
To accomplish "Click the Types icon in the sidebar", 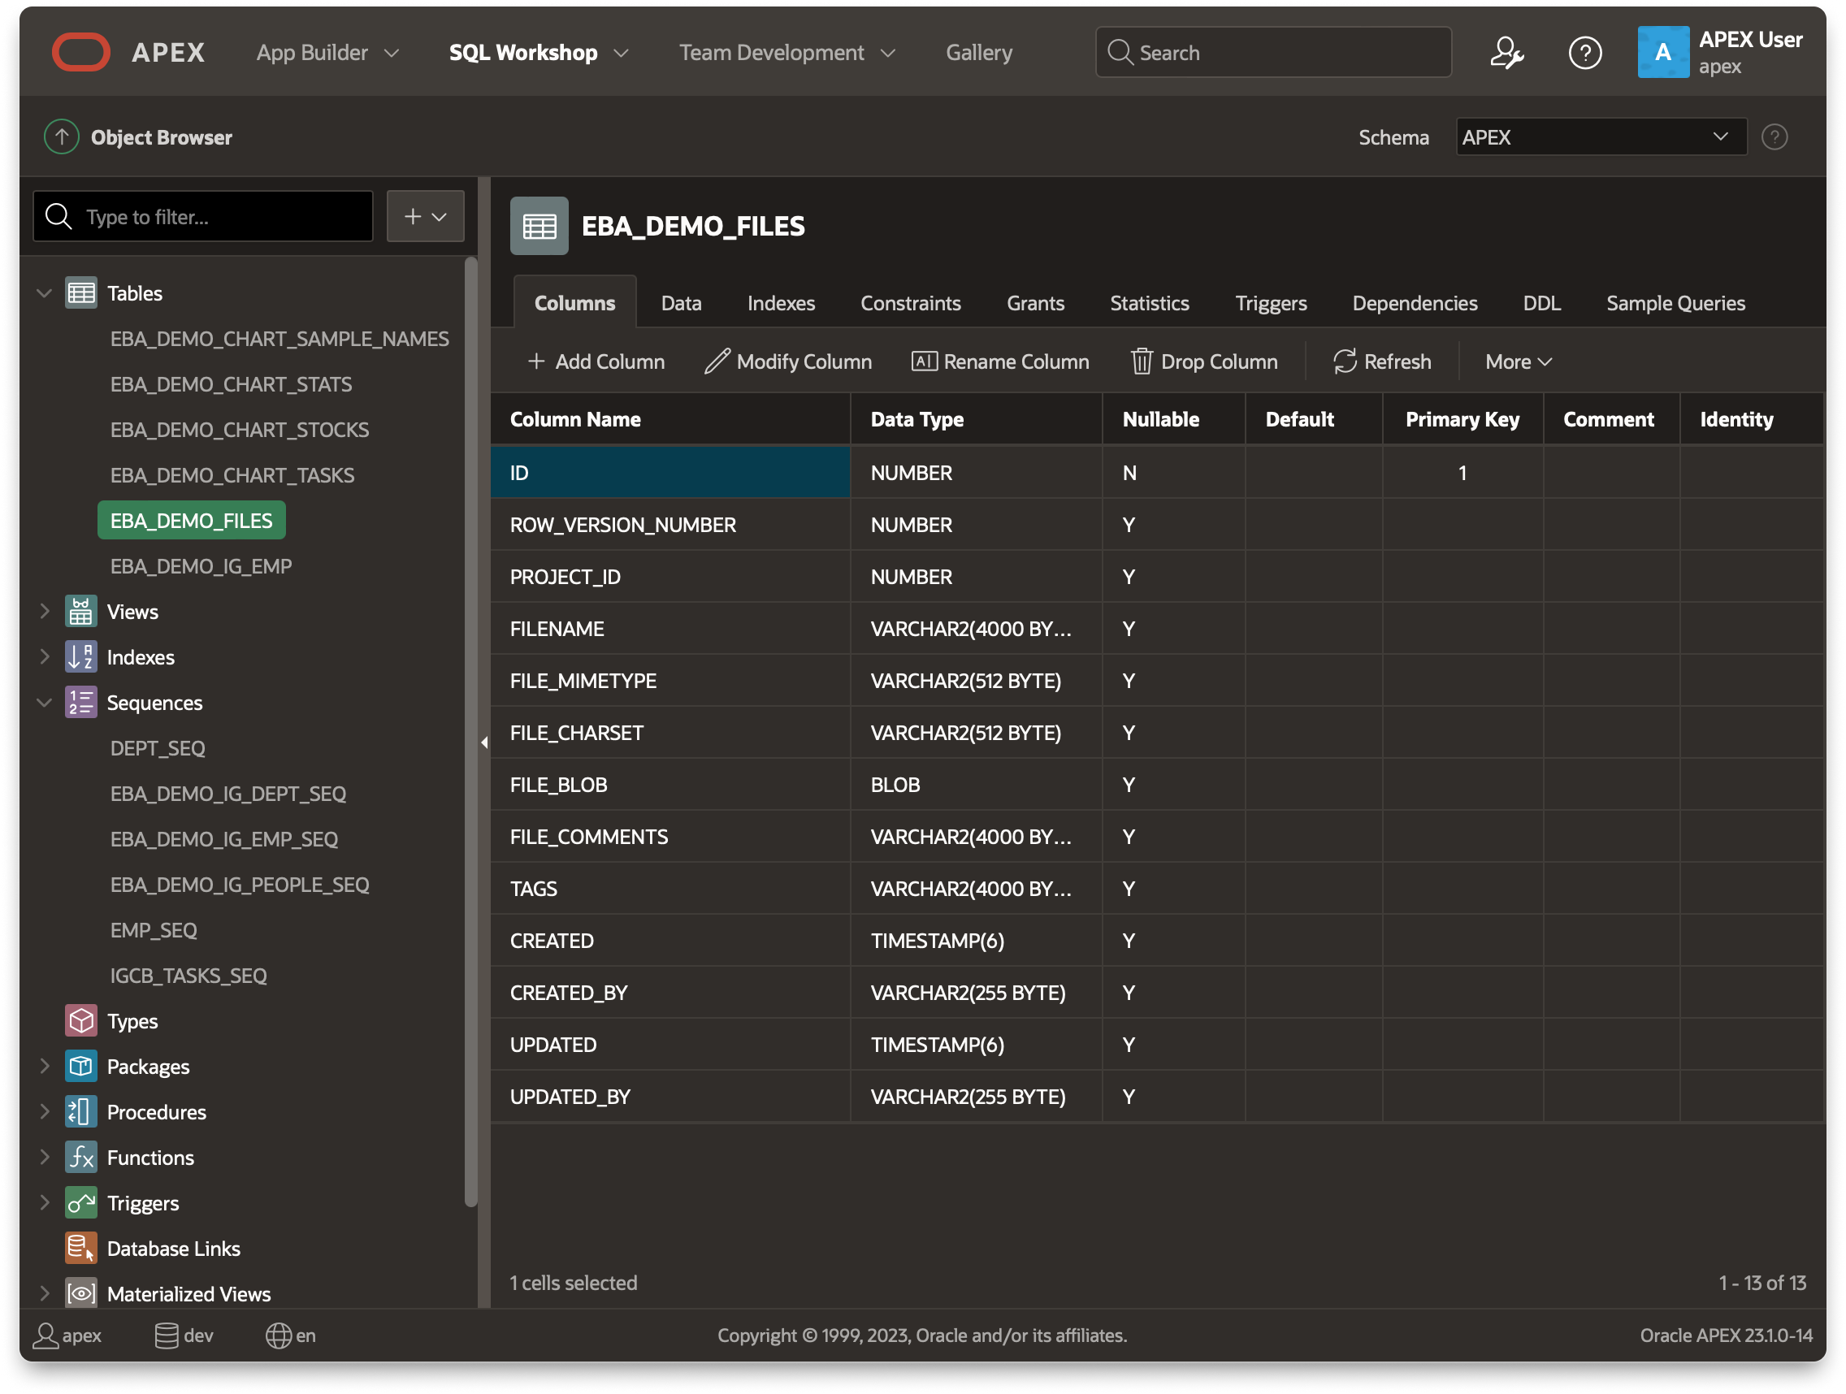I will click(80, 1020).
